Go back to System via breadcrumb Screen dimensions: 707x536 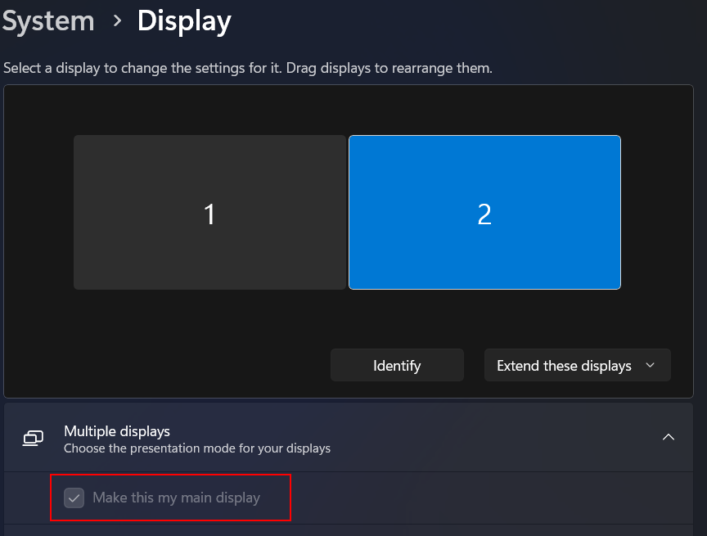point(48,20)
